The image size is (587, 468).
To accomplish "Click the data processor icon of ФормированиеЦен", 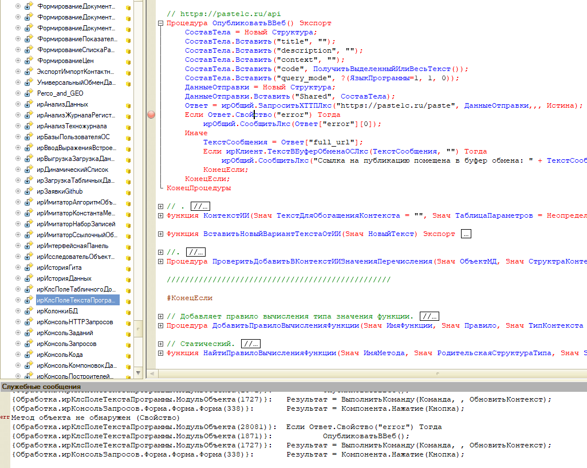I will click(27, 61).
